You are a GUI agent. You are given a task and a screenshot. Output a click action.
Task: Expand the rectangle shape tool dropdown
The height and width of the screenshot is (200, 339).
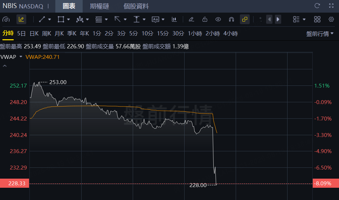pyautogui.click(x=69, y=20)
